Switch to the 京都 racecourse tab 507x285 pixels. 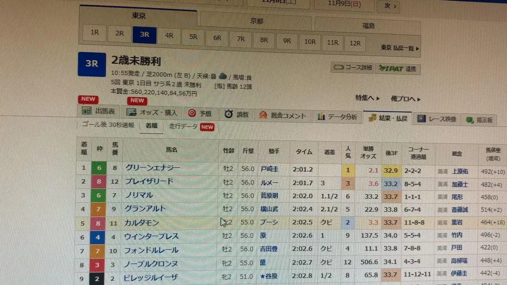(256, 21)
